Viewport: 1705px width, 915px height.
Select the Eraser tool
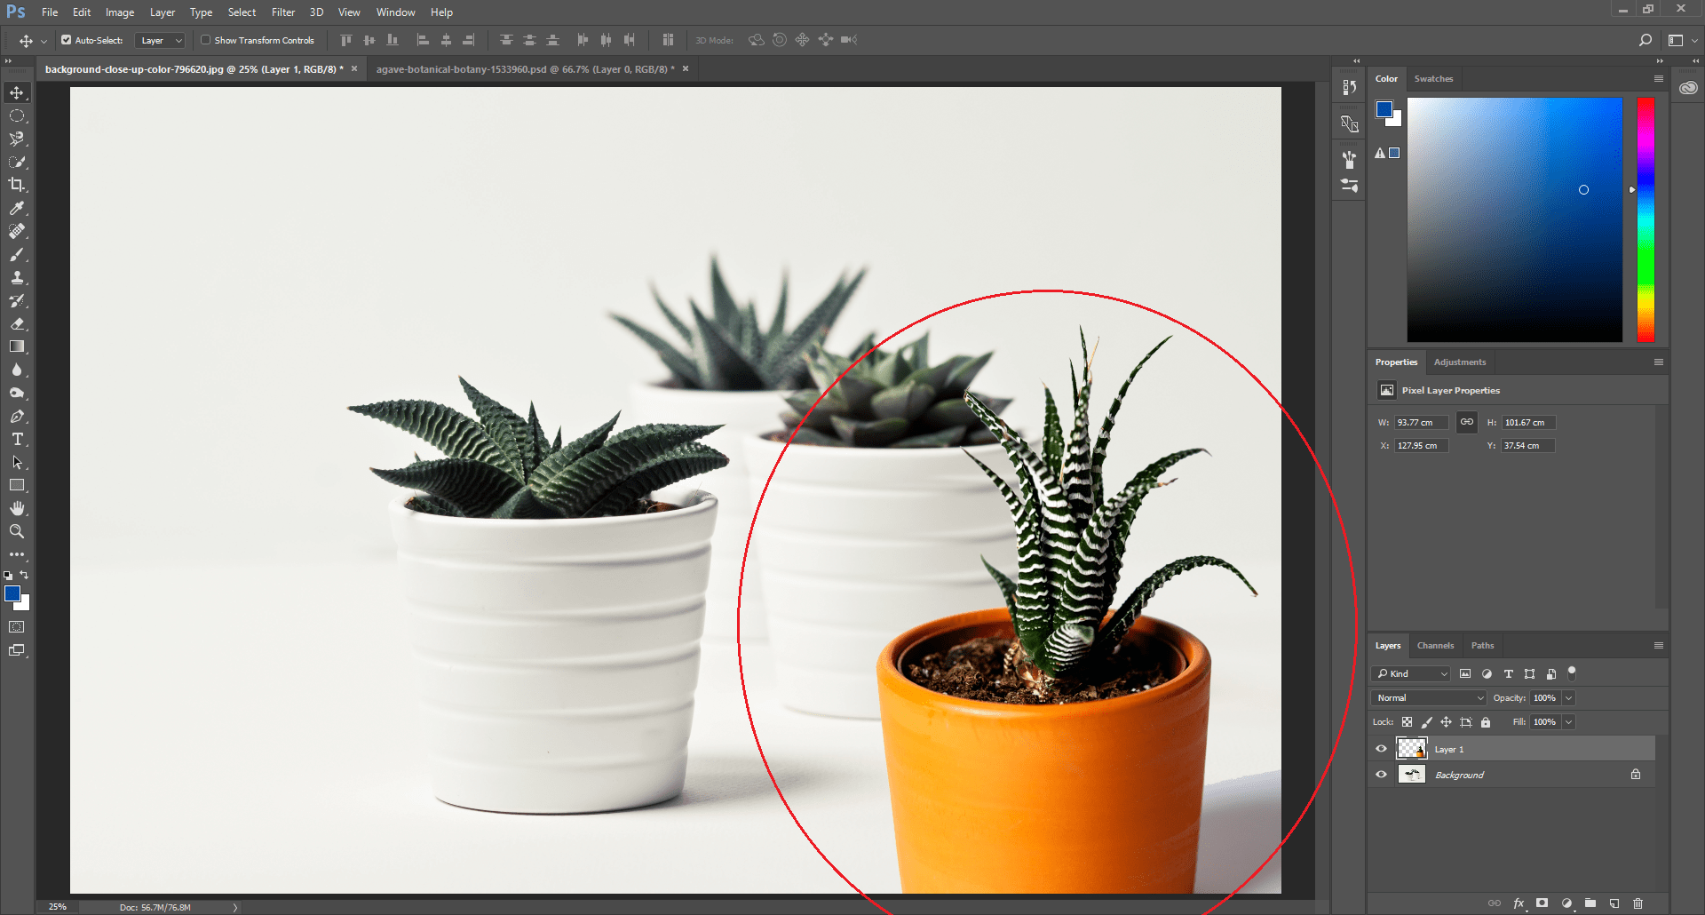pos(17,323)
